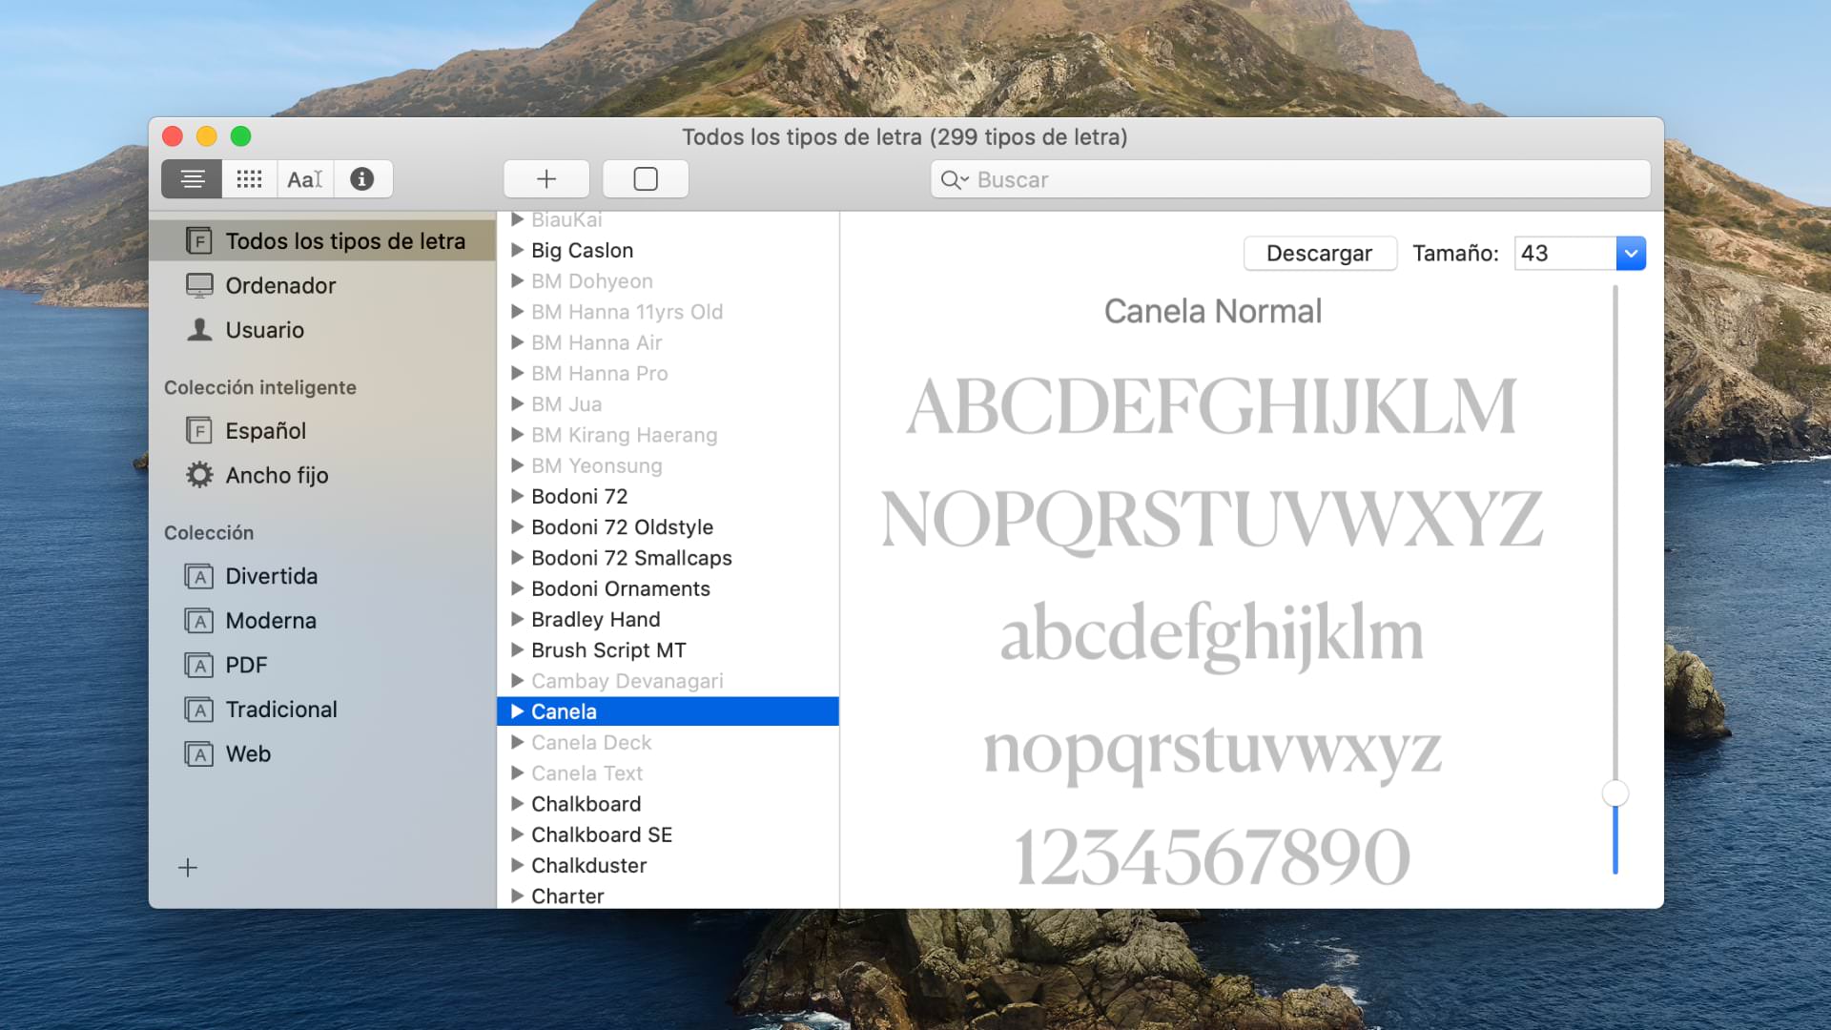Select the Ancho fijo gear icon

198,474
